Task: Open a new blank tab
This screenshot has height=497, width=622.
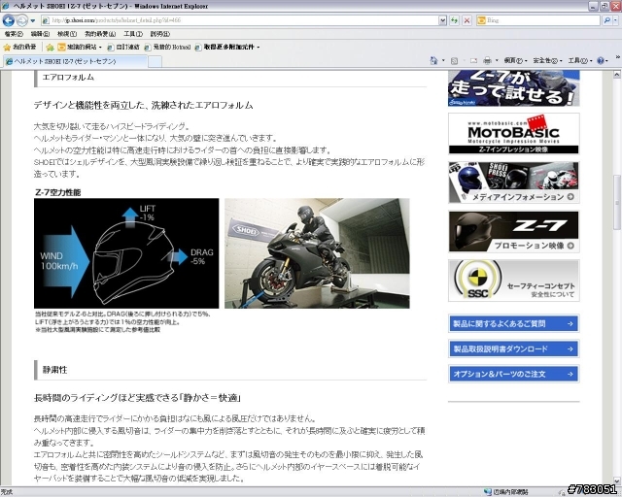Action: pyautogui.click(x=155, y=62)
